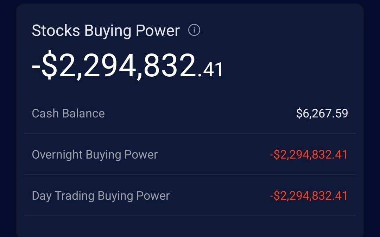The height and width of the screenshot is (237, 380).
Task: Click the Stocks Buying Power heading
Action: pyautogui.click(x=106, y=31)
